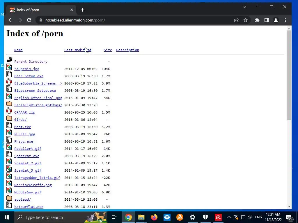Click image icon beside WobblyGuy.gif

tap(9, 190)
